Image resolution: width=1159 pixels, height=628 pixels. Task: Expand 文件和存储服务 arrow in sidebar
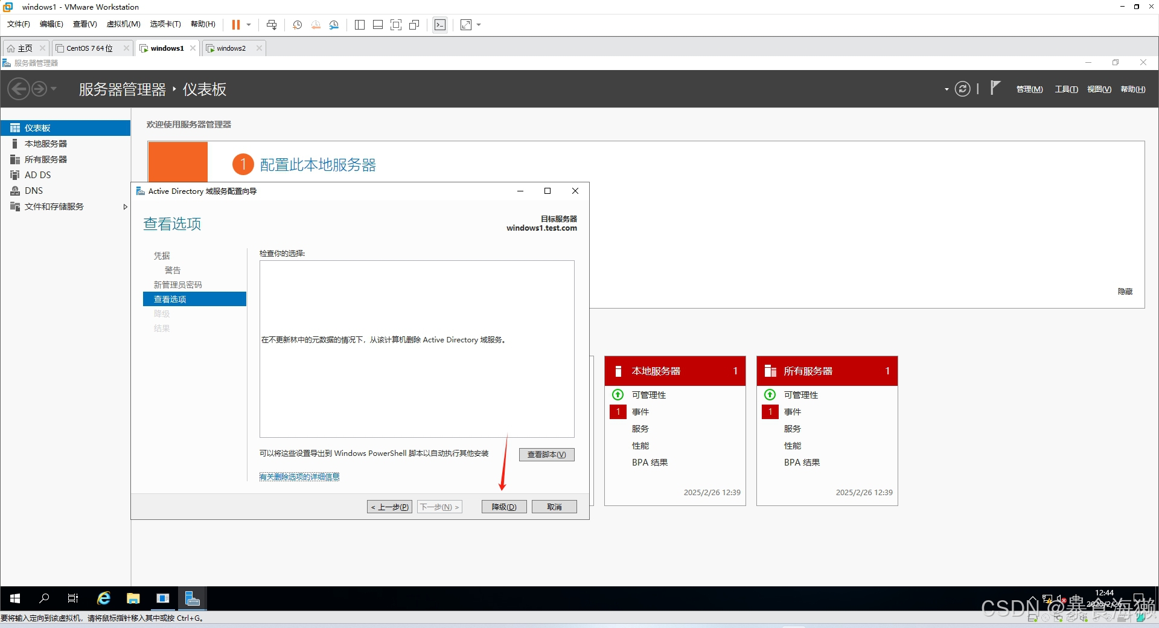(x=125, y=207)
